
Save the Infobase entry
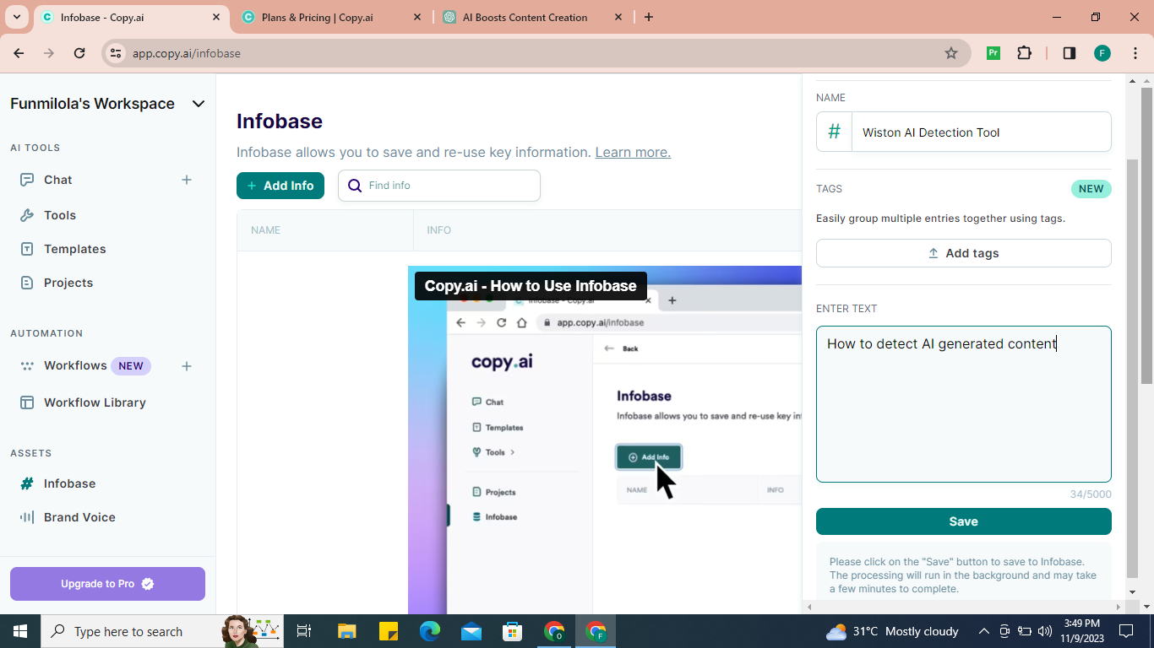(964, 521)
